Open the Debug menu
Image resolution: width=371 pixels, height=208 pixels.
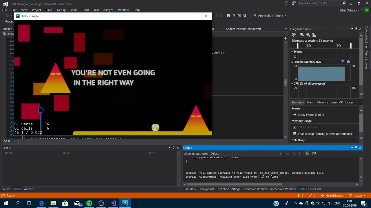(x=61, y=10)
